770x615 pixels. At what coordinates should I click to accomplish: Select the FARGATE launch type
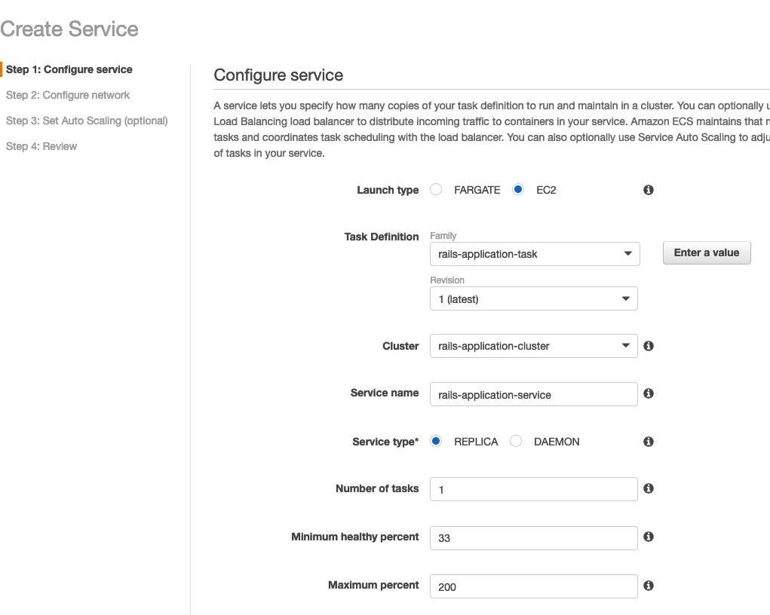coord(436,189)
